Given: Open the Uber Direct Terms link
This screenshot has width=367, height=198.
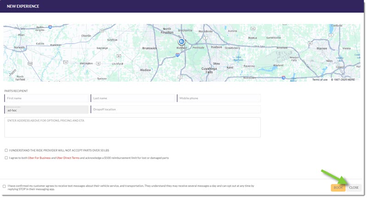Looking at the screenshot, I should pos(68,158).
